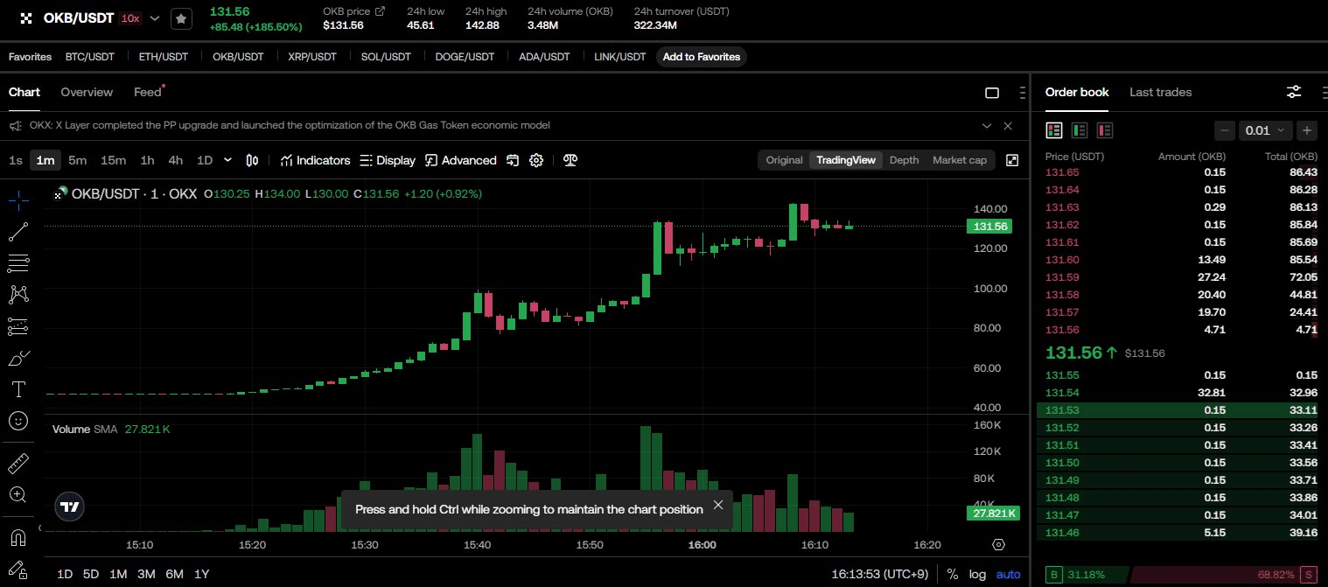This screenshot has height=587, width=1328.
Task: Select the chart patterns drawing tool
Action: click(18, 295)
